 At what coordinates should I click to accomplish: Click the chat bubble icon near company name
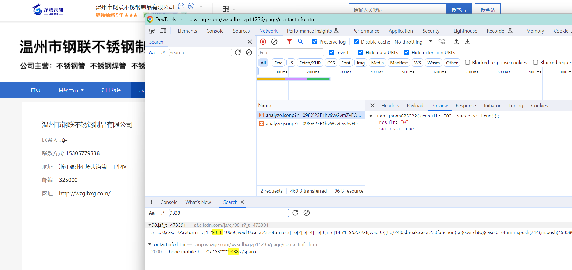[x=181, y=6]
